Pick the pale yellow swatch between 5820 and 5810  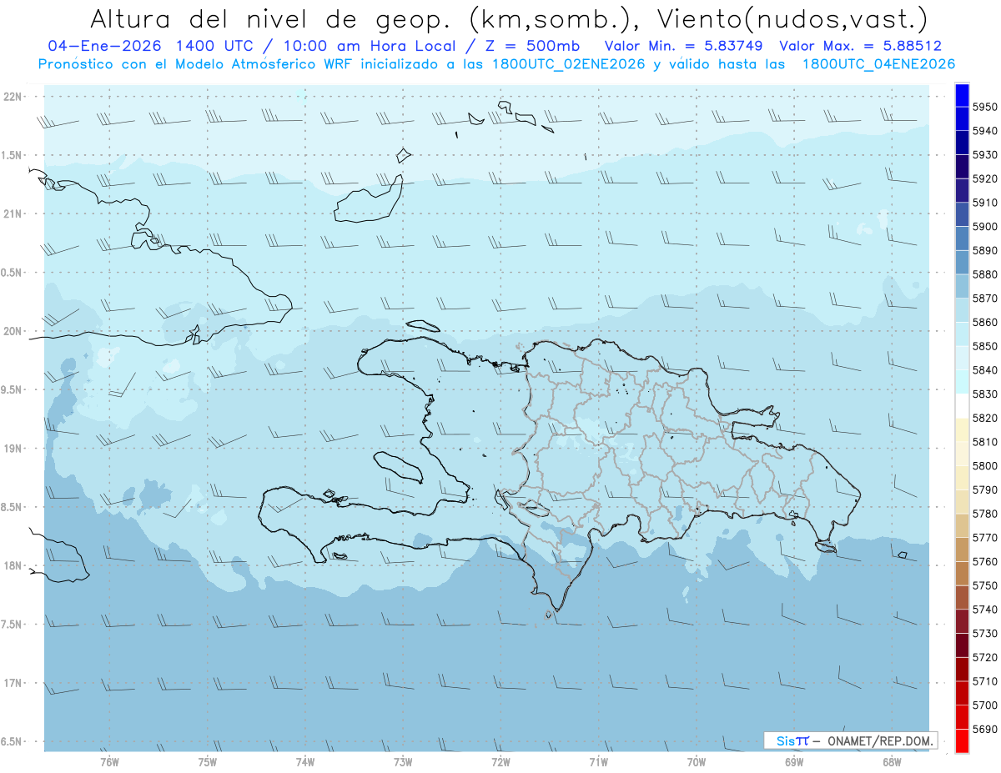coord(962,429)
